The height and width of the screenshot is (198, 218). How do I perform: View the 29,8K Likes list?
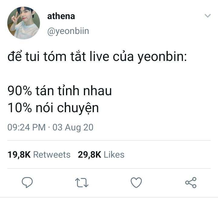[x=101, y=155]
